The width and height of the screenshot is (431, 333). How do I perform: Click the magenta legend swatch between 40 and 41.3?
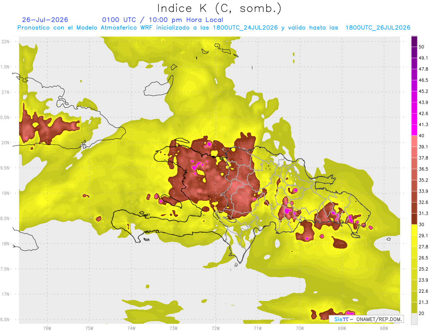tap(414, 130)
